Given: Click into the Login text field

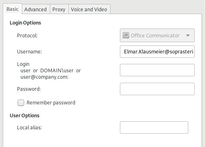Looking at the screenshot, I should point(157,70).
